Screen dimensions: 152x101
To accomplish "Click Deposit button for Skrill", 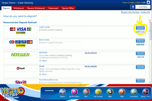I will coord(140,81).
